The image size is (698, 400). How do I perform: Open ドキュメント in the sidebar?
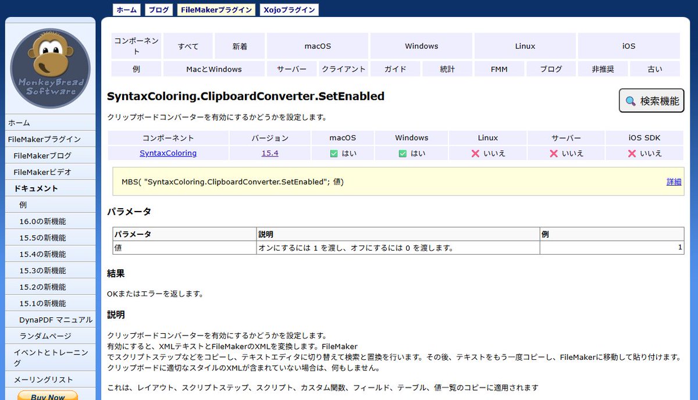click(x=50, y=188)
